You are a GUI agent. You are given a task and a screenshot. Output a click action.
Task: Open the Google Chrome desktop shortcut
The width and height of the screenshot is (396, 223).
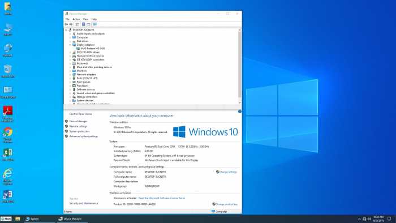tap(8, 135)
